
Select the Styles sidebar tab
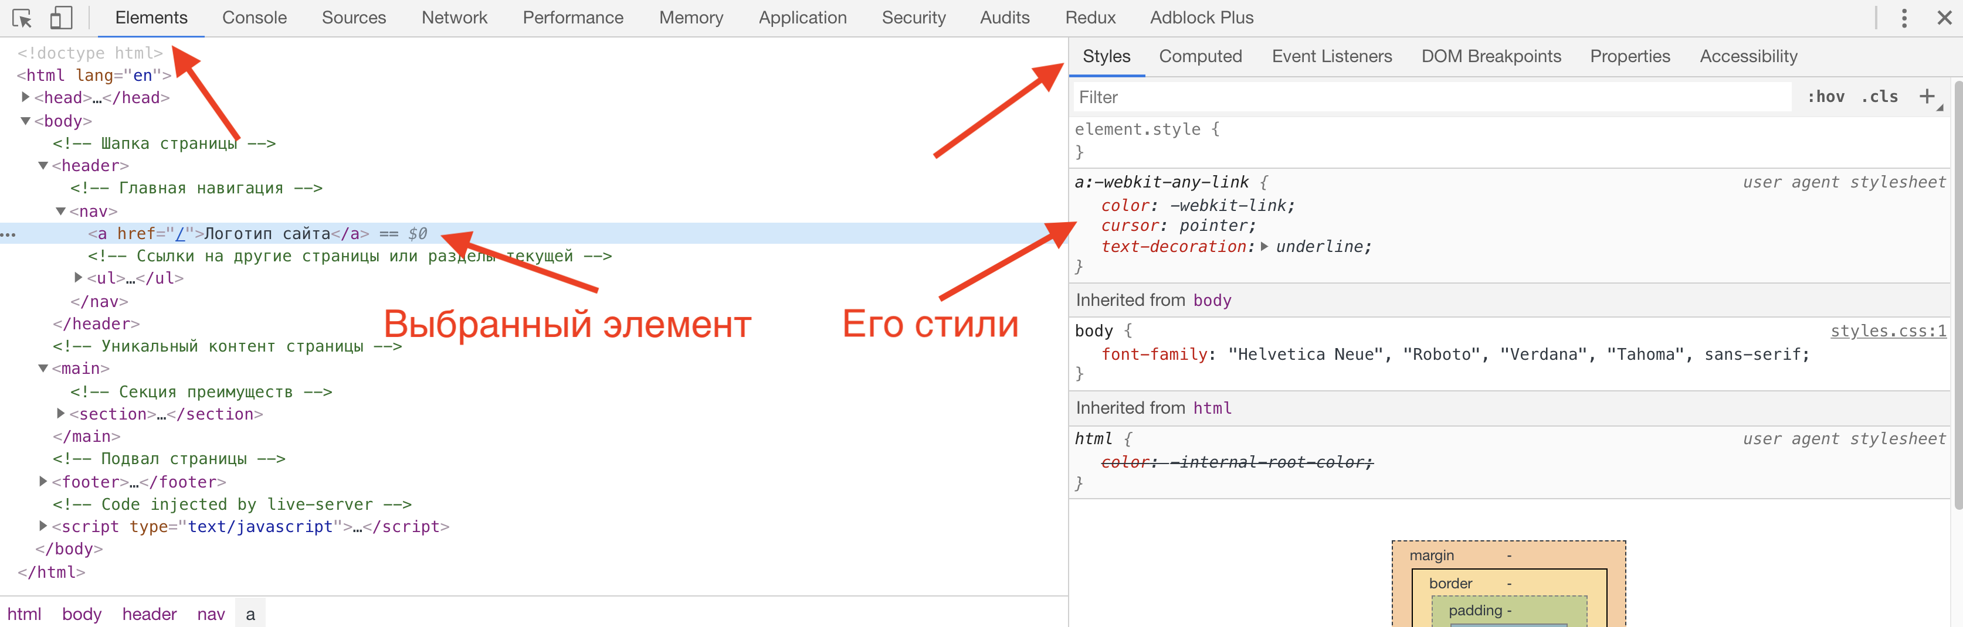(x=1107, y=56)
